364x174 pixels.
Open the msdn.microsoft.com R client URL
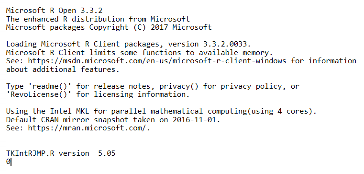click(x=157, y=61)
